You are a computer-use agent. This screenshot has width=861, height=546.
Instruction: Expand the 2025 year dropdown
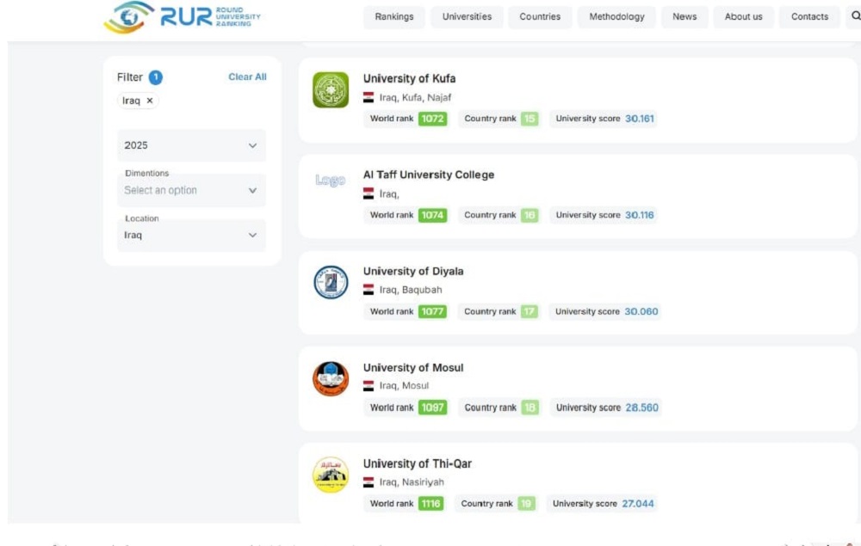point(191,145)
